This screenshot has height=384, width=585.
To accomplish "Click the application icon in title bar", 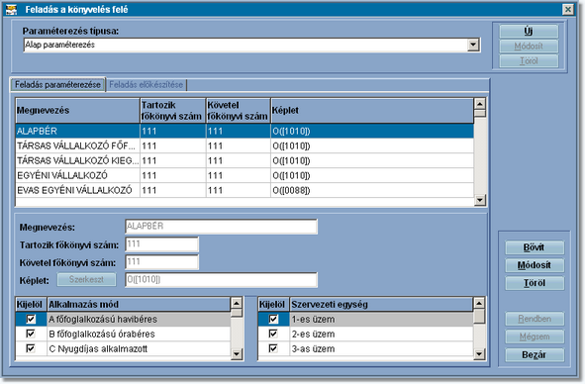I will tap(11, 9).
